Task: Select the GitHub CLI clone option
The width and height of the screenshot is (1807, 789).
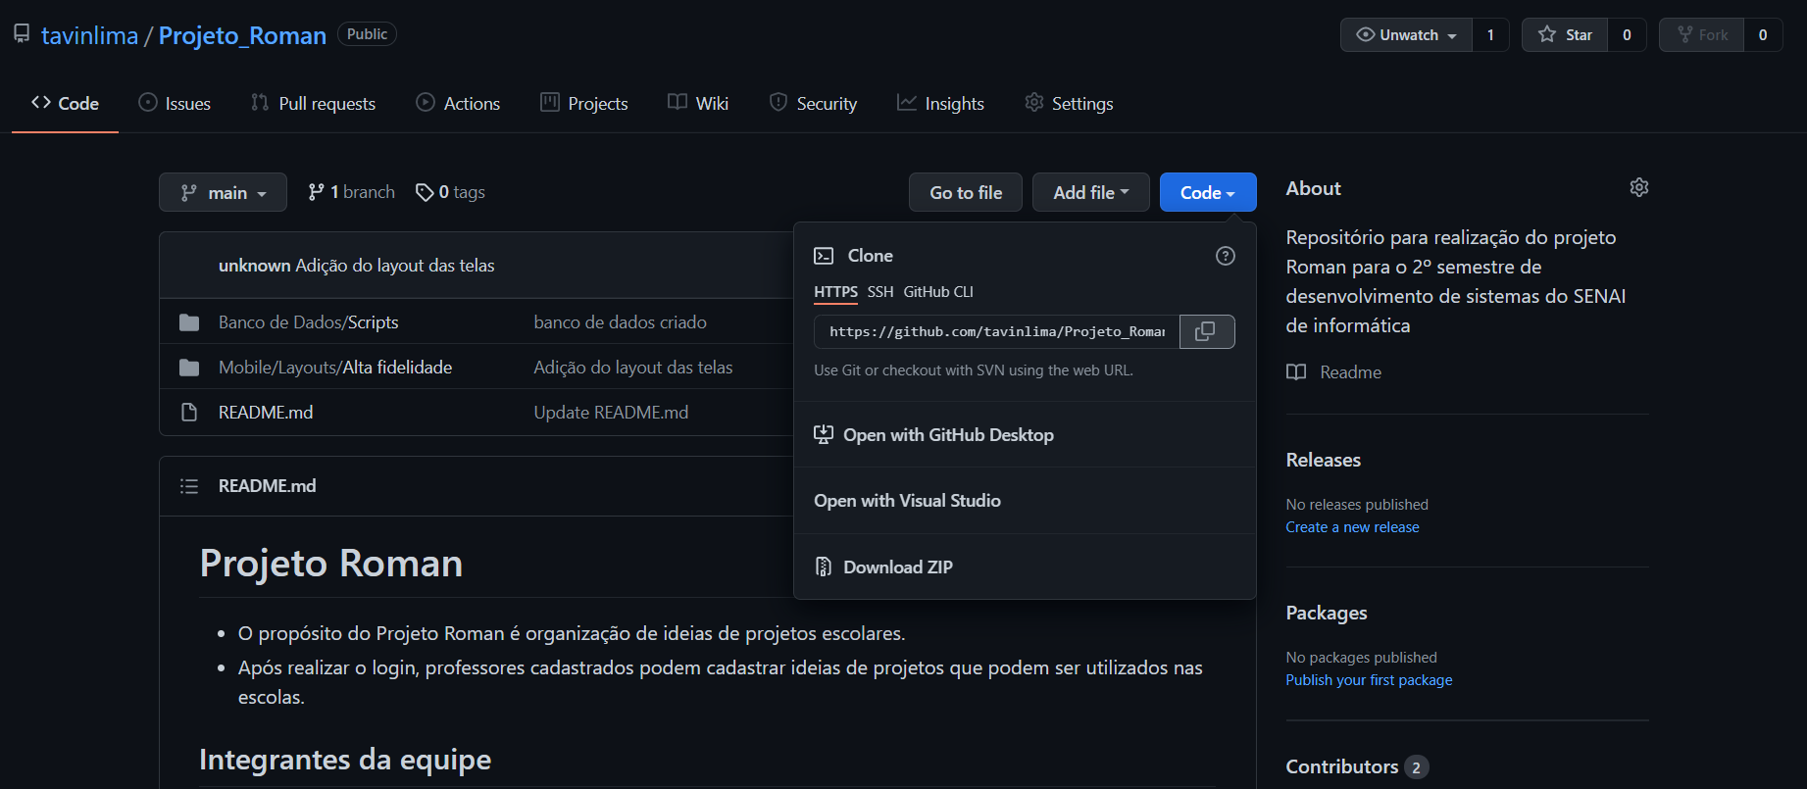Action: [x=938, y=292]
